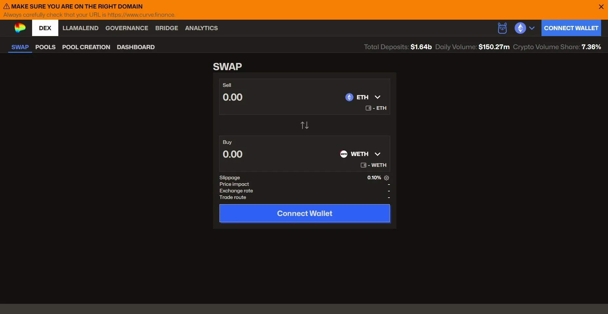The height and width of the screenshot is (314, 608).
Task: Click CONNECT WALLET in the header
Action: coord(571,28)
